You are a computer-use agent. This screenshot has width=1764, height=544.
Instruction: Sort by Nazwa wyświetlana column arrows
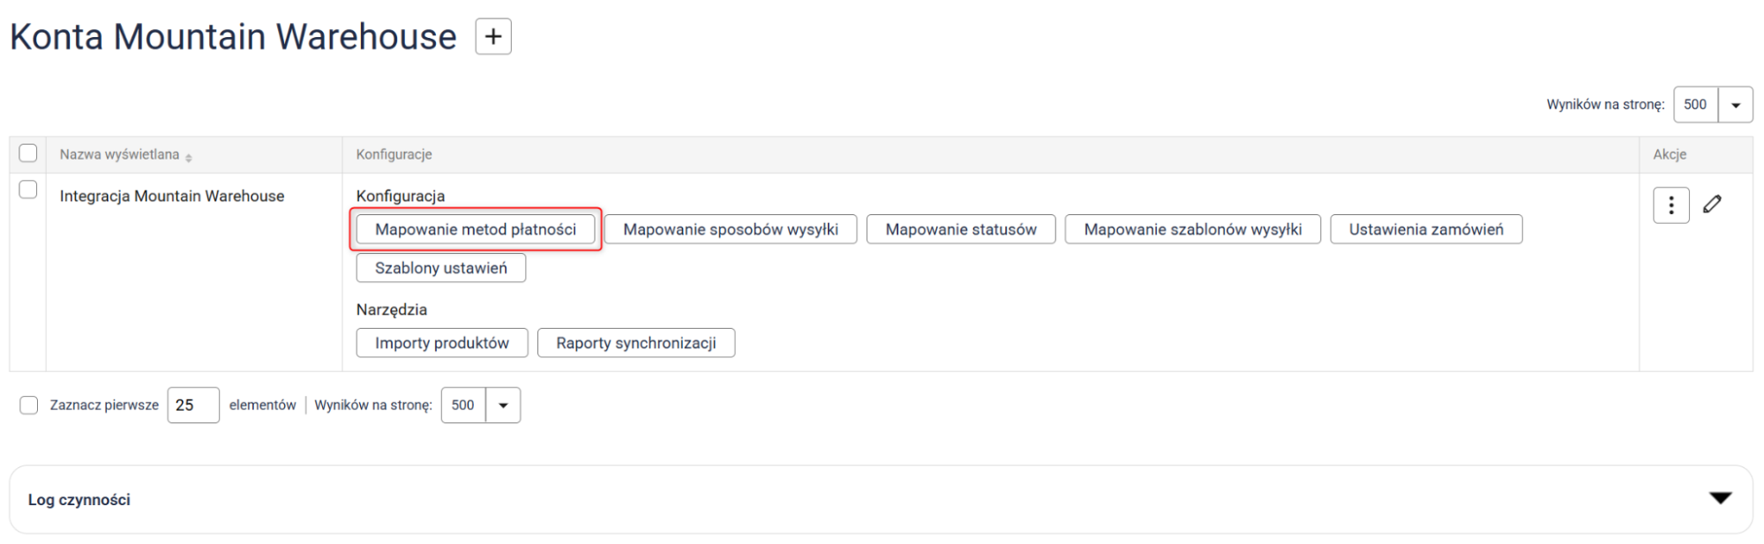coord(189,157)
